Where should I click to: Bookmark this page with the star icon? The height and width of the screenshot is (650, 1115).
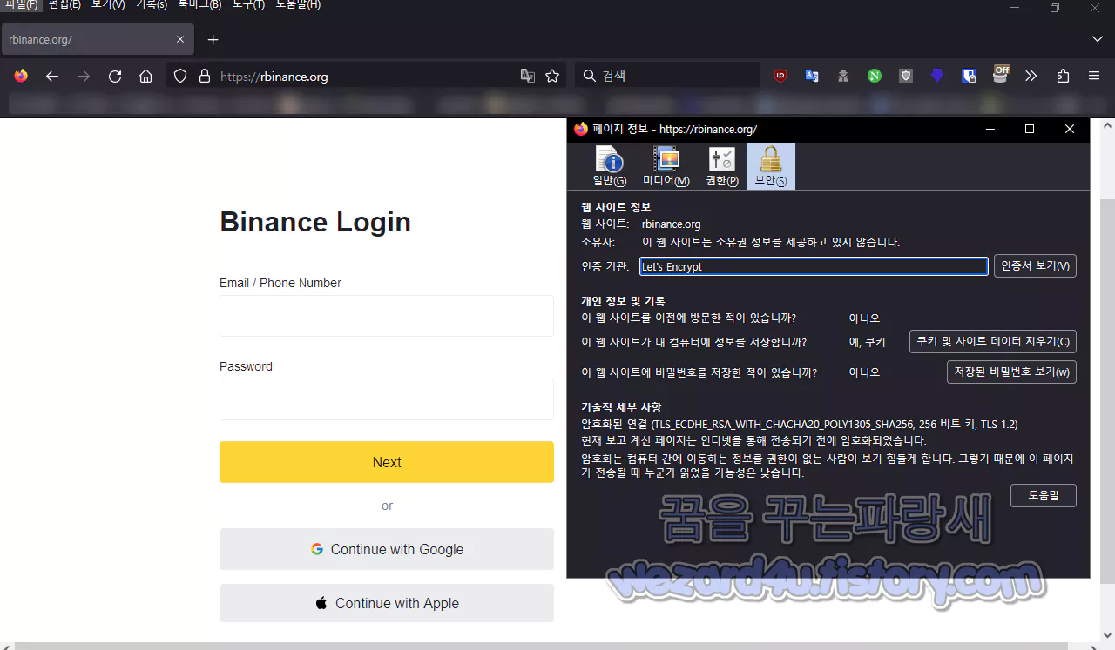click(552, 76)
